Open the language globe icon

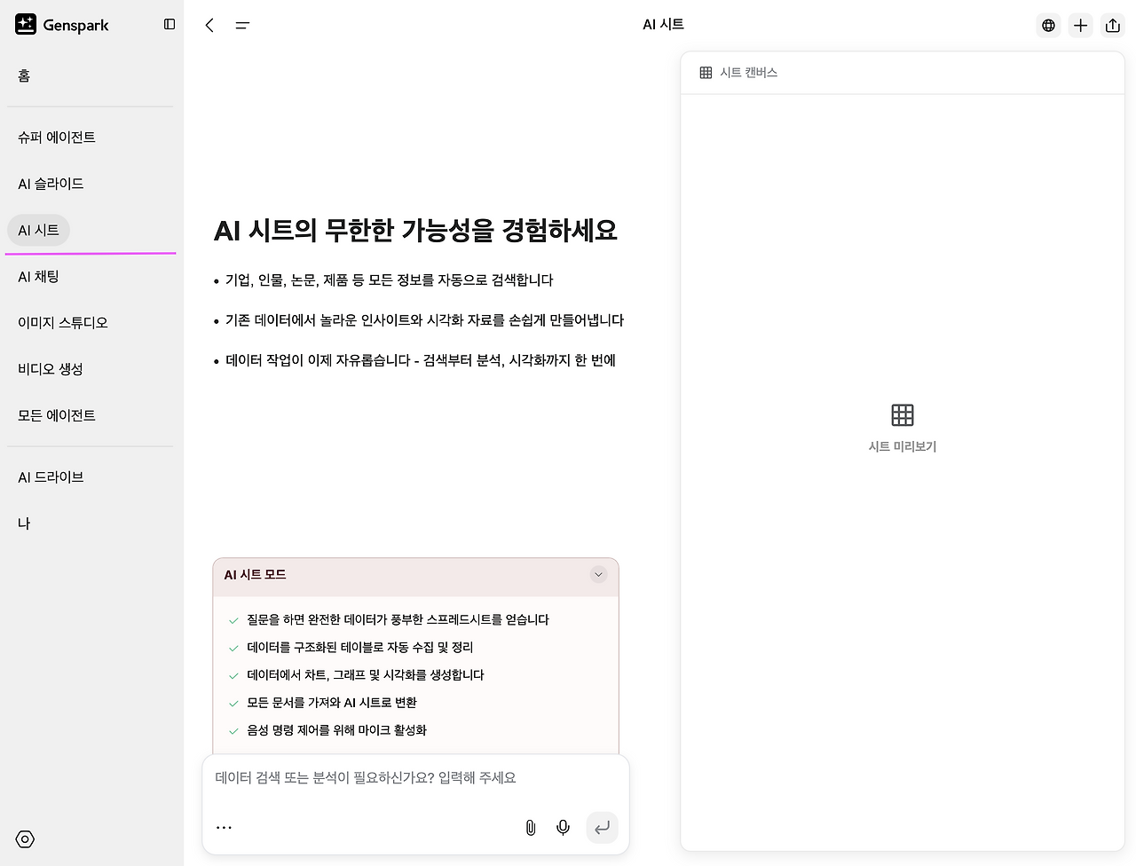point(1048,25)
